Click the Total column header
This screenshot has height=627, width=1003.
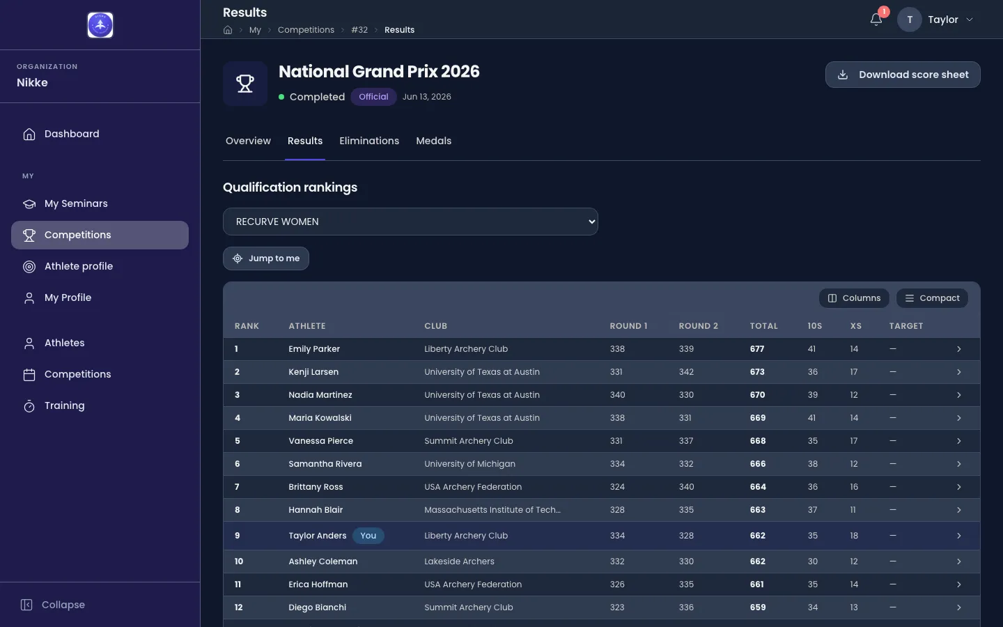click(x=764, y=326)
